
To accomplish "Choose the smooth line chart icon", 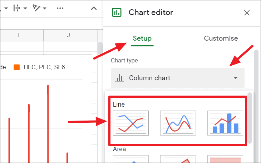I will (x=178, y=123).
